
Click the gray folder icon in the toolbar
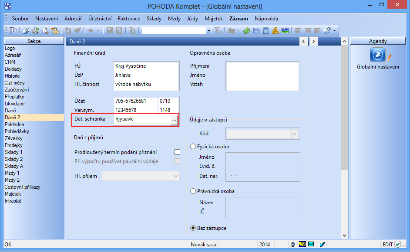(232, 31)
